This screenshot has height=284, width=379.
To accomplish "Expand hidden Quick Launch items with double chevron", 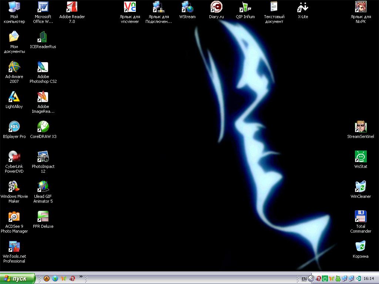I will (x=81, y=277).
